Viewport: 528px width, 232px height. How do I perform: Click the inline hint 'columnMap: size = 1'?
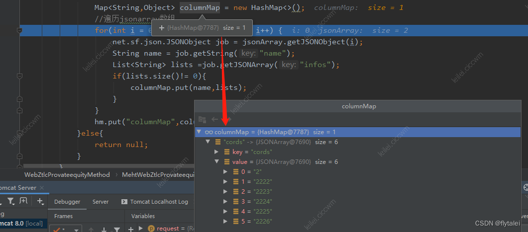pyautogui.click(x=359, y=7)
